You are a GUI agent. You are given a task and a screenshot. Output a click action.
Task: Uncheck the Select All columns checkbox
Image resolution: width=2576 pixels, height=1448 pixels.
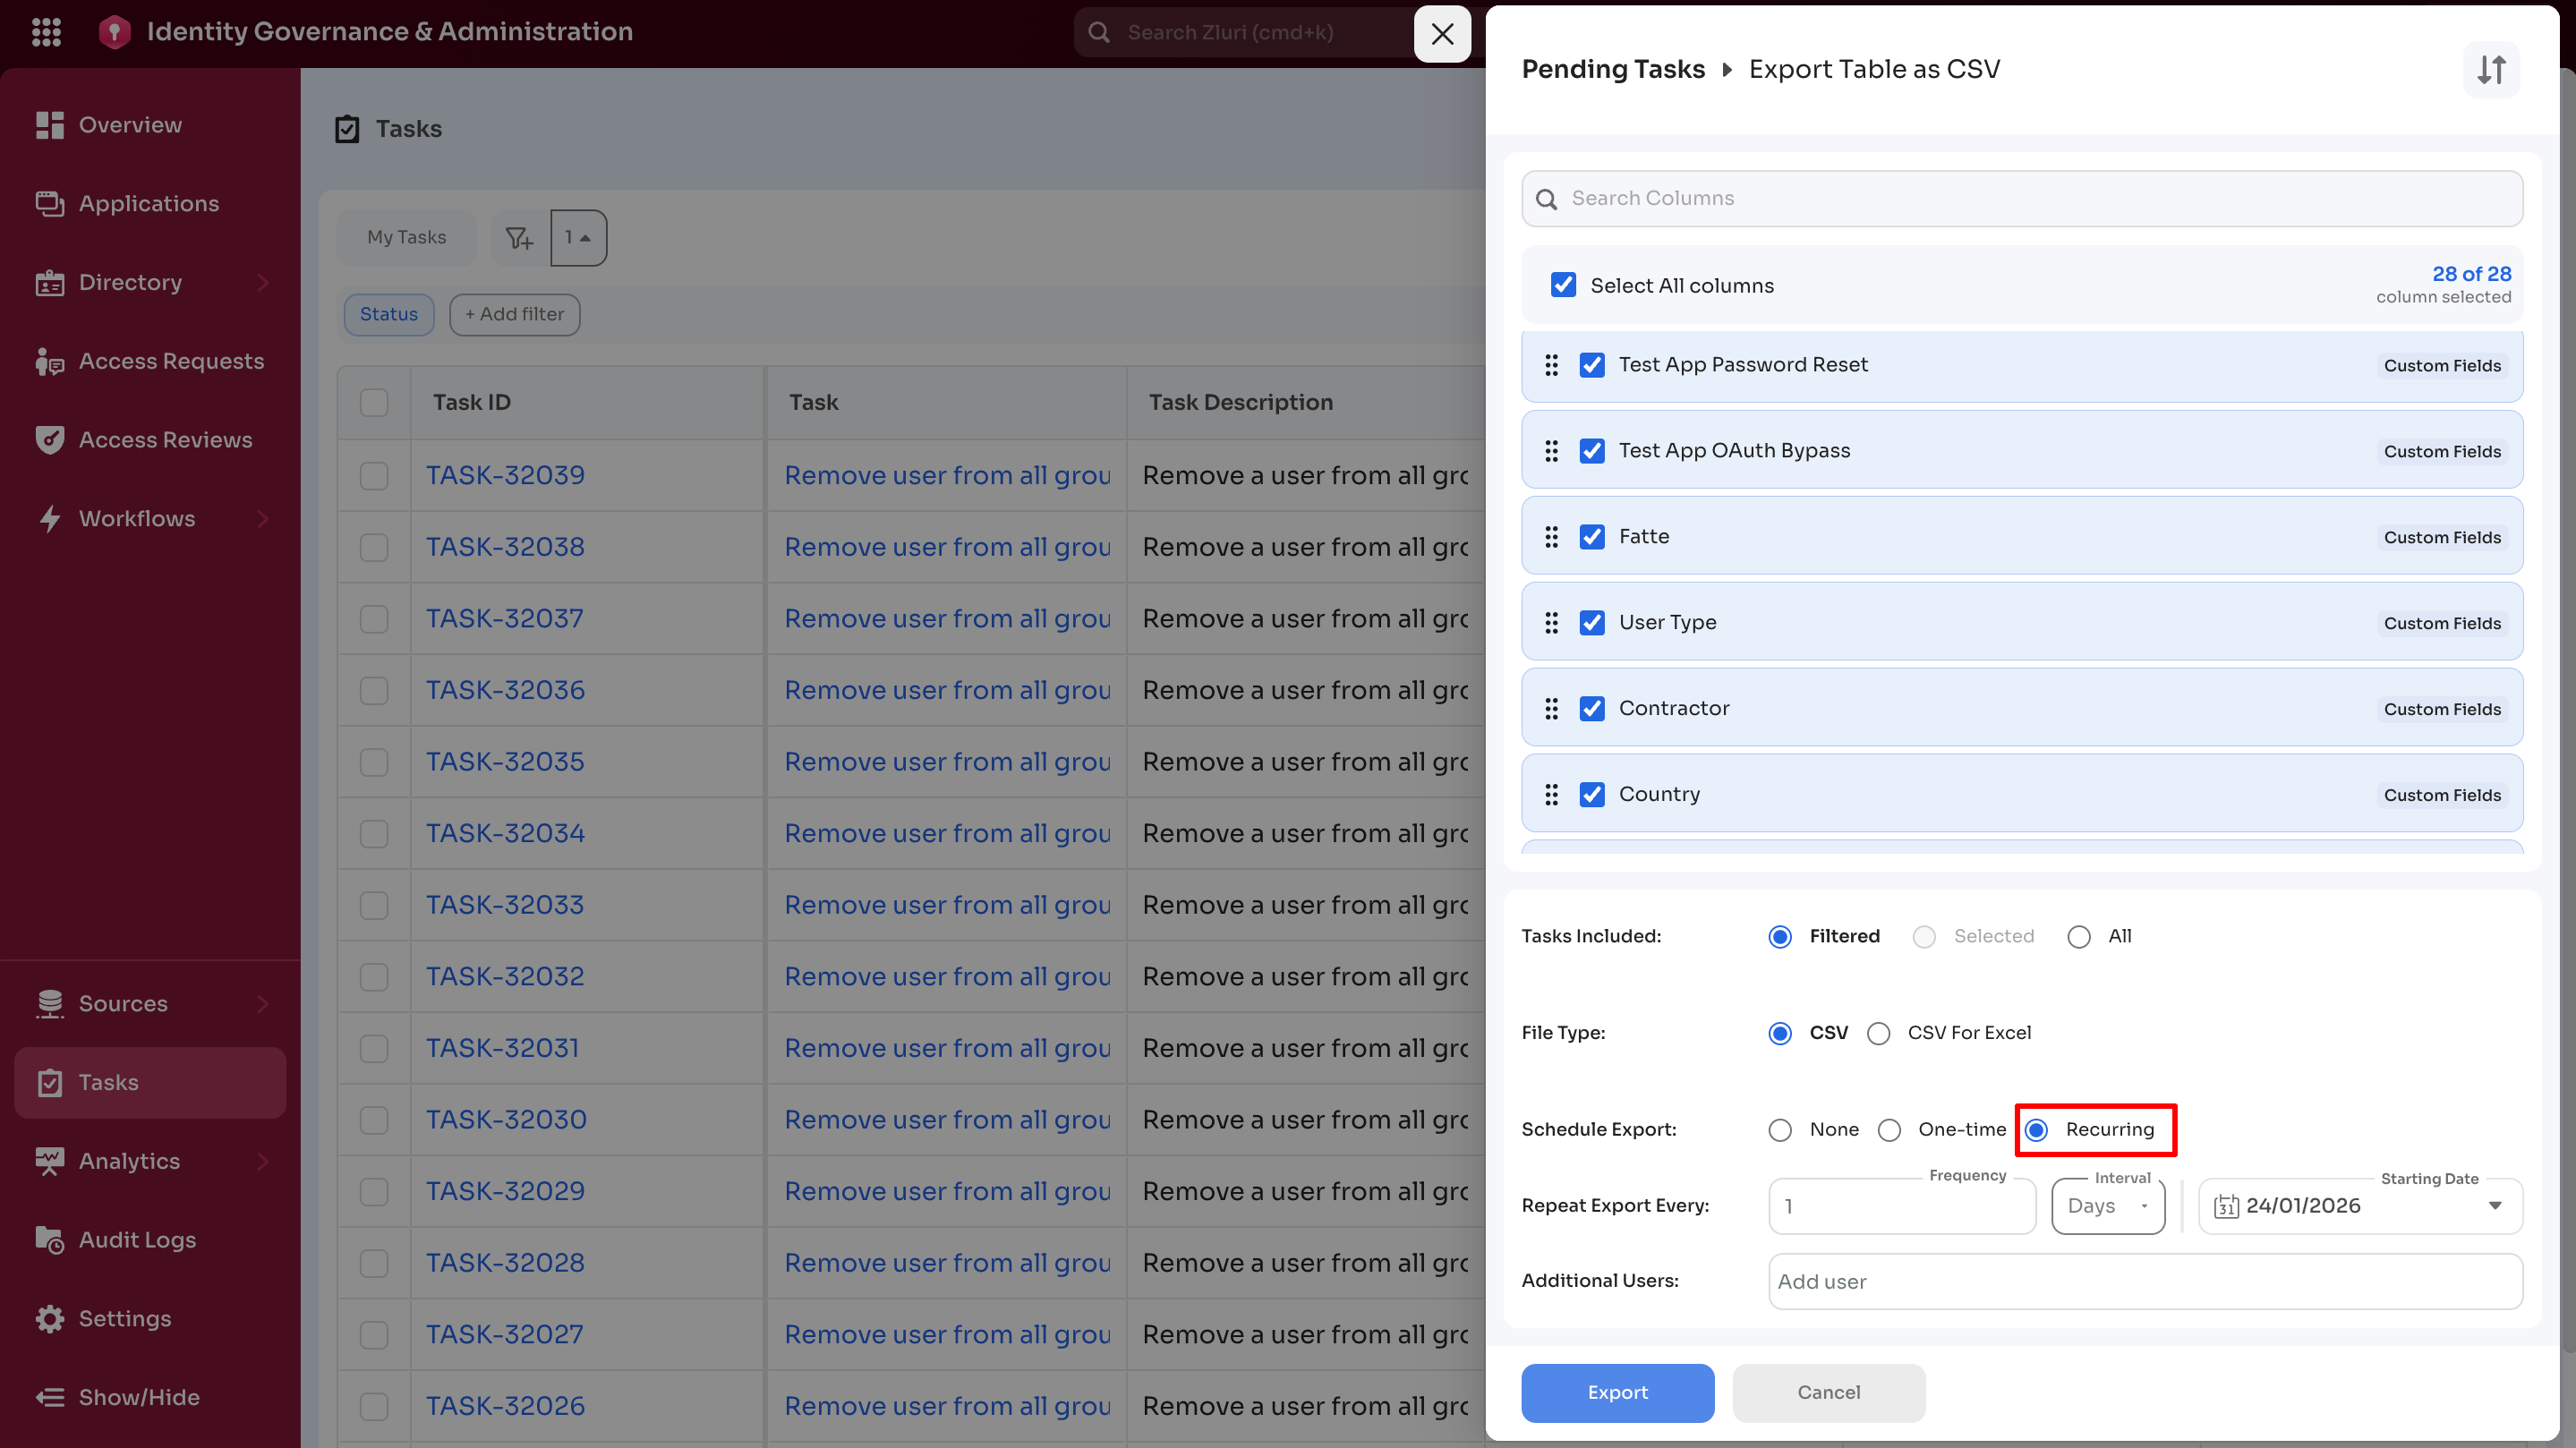point(1564,284)
